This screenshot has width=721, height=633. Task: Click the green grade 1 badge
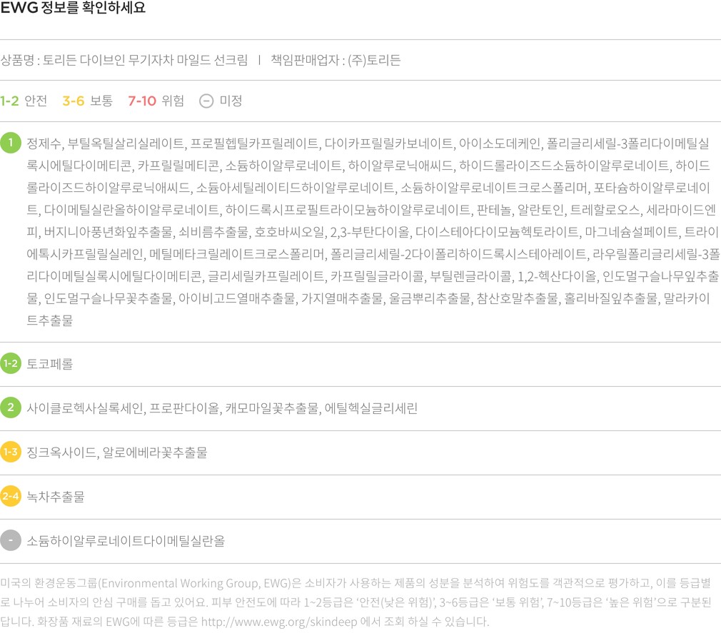11,143
